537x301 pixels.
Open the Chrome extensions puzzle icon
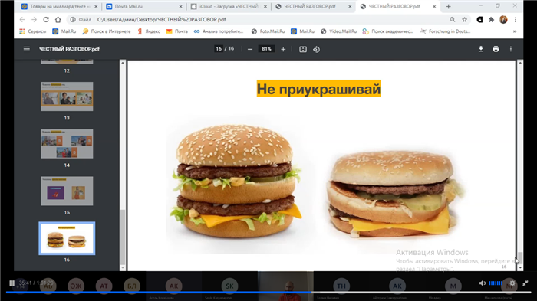[x=491, y=20]
